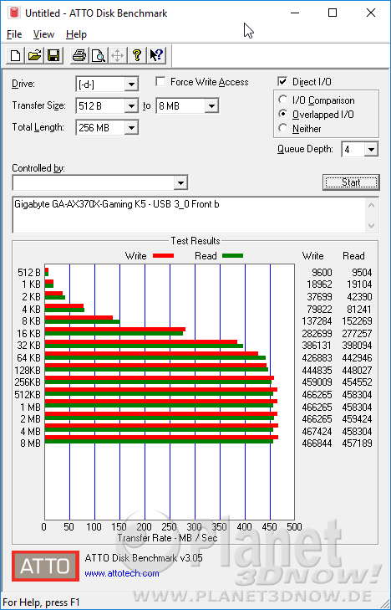Open the View menu
This screenshot has width=391, height=610.
[x=43, y=34]
